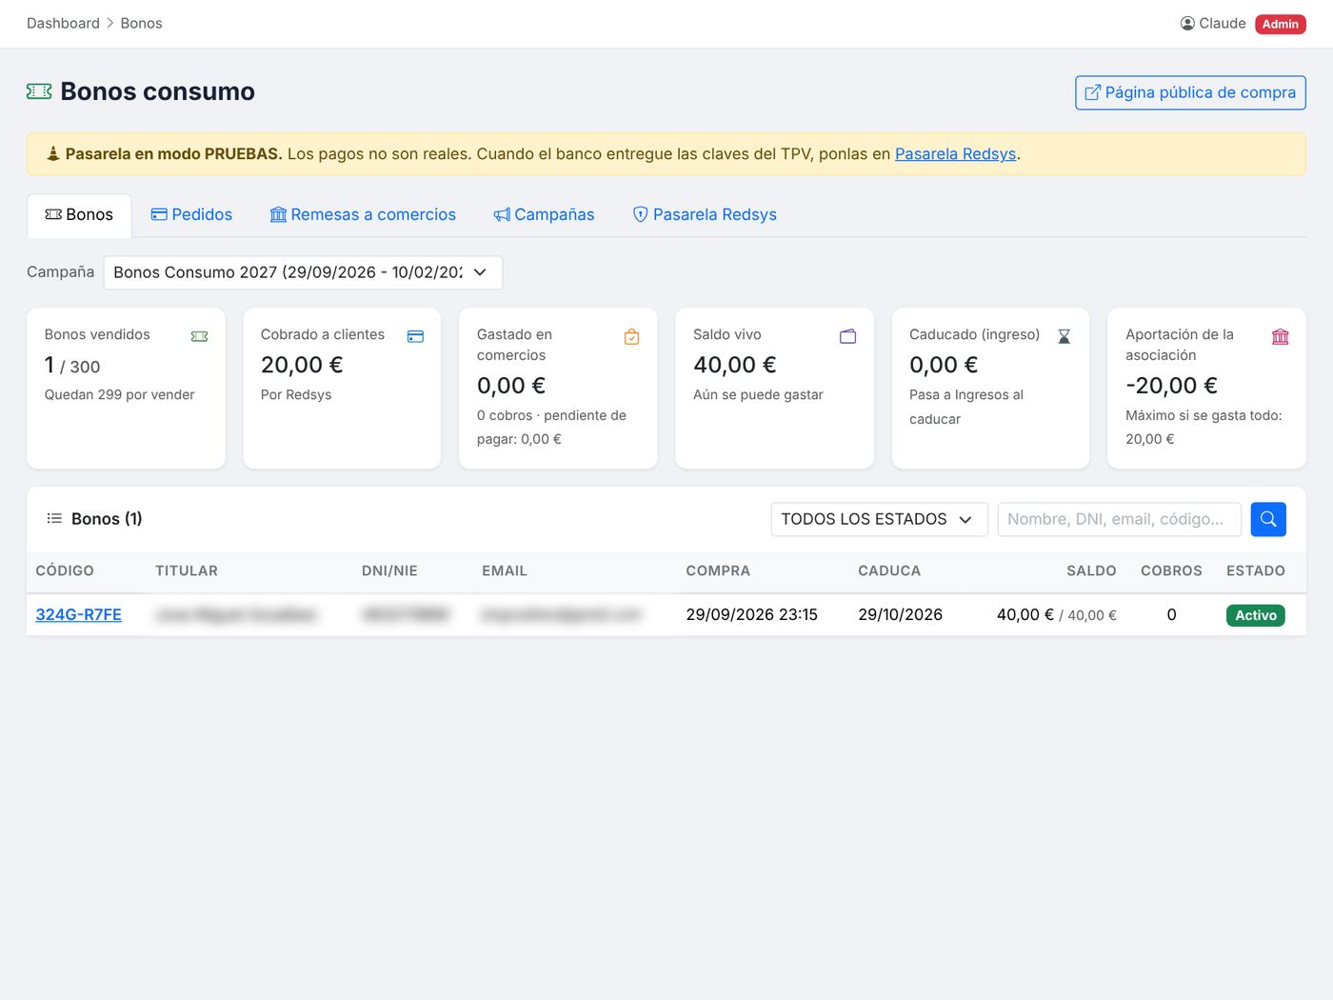The height and width of the screenshot is (1000, 1333).
Task: Click the Quedan 299 por vender text
Action: (x=120, y=395)
